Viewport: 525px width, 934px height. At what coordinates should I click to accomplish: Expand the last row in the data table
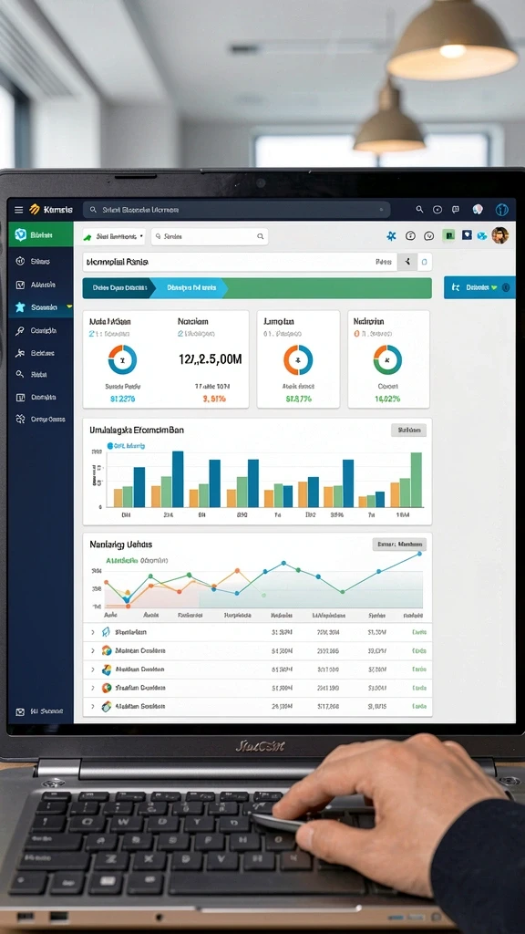(x=92, y=707)
